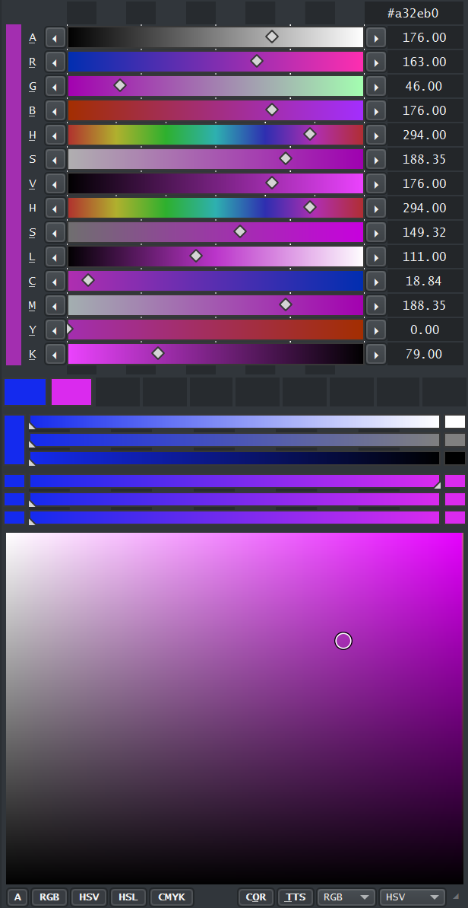Click the magenta end swatch of first mixer row
The image size is (468, 908).
(x=455, y=481)
